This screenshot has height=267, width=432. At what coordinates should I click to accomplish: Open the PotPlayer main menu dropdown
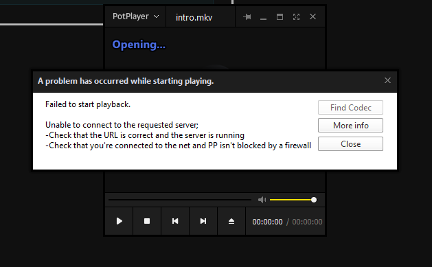[x=135, y=16]
